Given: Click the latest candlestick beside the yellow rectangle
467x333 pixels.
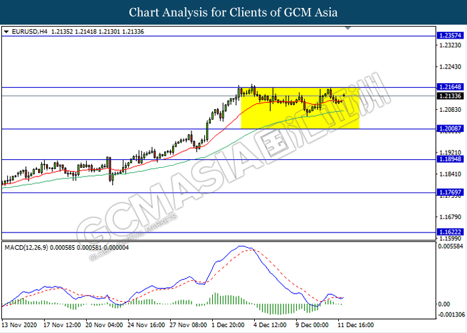Looking at the screenshot, I should pyautogui.click(x=344, y=95).
